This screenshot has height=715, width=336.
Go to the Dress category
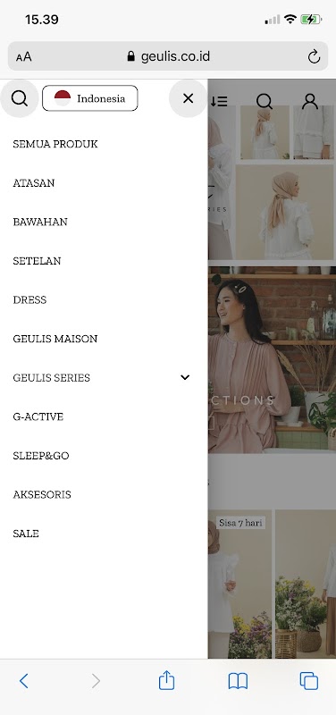click(x=29, y=299)
